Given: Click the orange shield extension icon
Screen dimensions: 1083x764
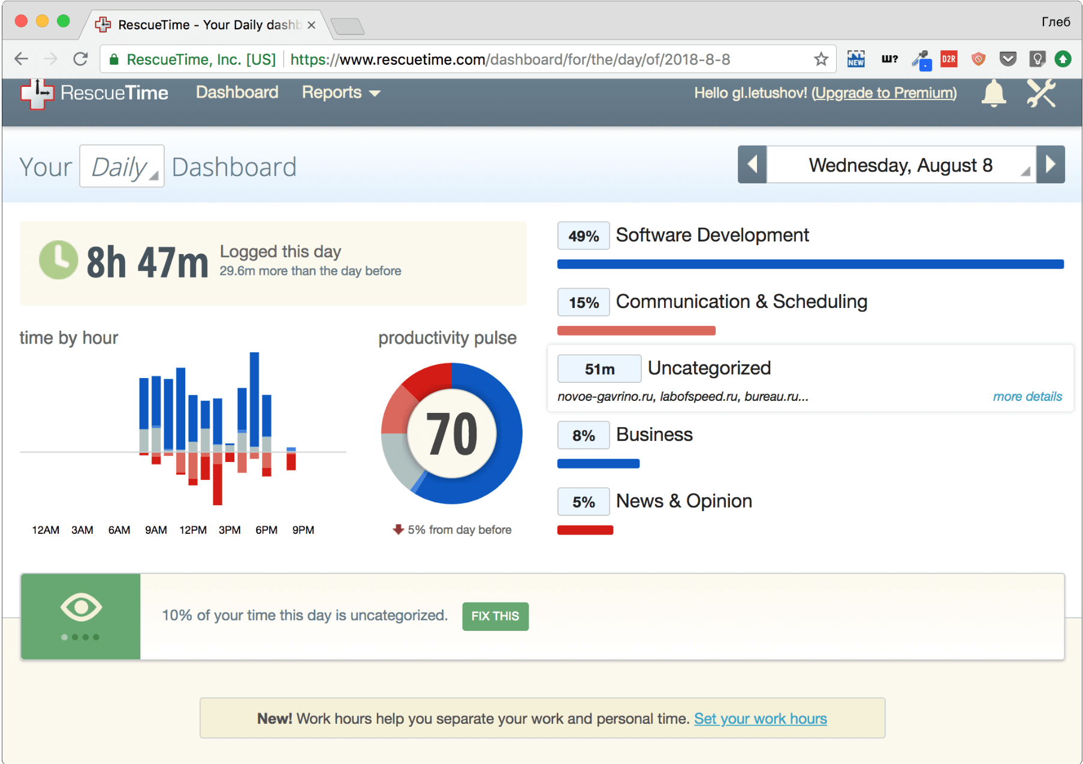Looking at the screenshot, I should (x=978, y=59).
